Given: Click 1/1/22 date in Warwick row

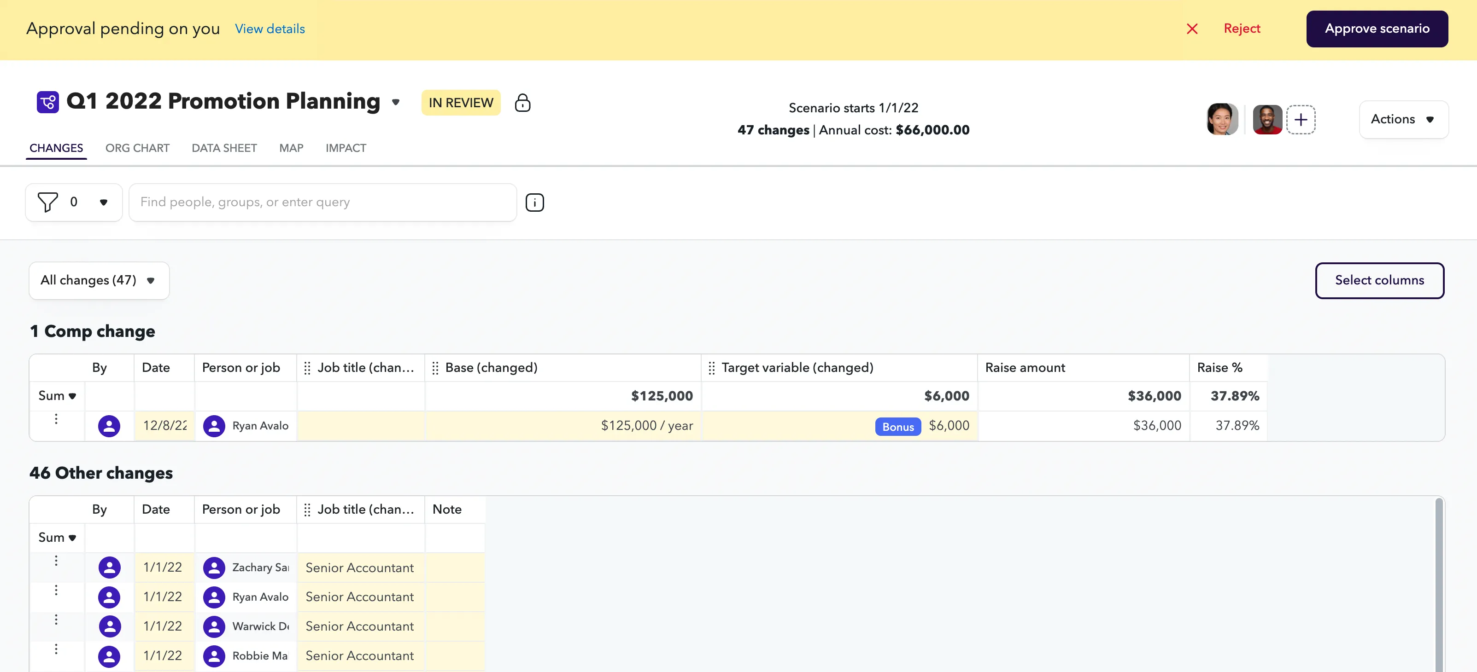Looking at the screenshot, I should coord(164,626).
